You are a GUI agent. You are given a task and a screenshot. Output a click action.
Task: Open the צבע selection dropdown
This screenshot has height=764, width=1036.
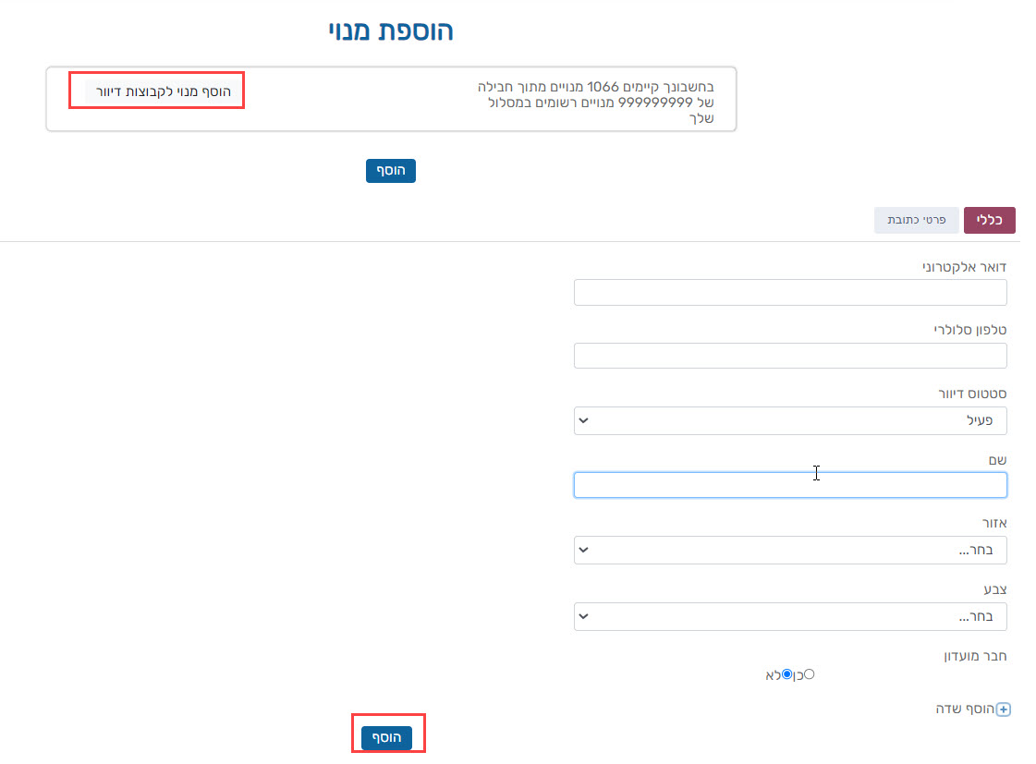pyautogui.click(x=790, y=616)
